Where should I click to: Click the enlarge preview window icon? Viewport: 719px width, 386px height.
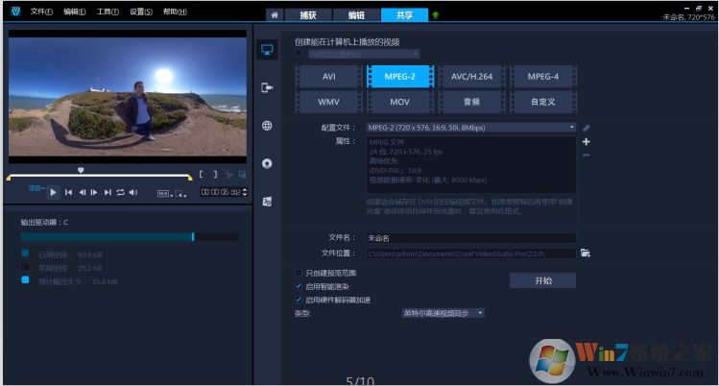coord(242,174)
